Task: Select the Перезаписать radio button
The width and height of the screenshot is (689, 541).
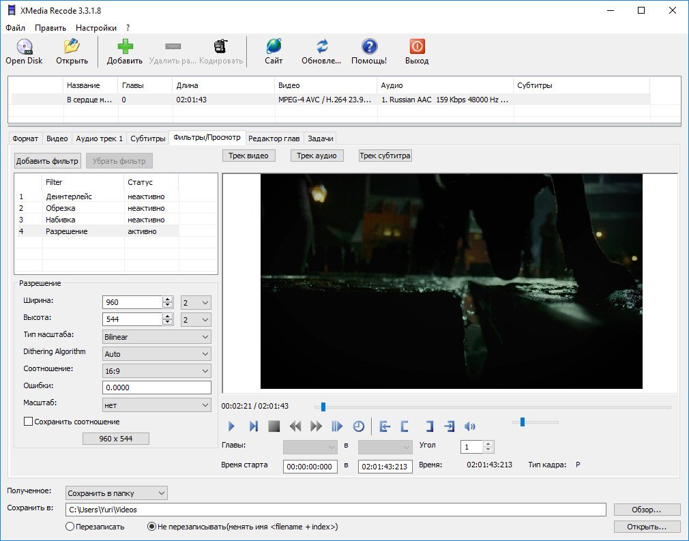Action: (x=70, y=527)
